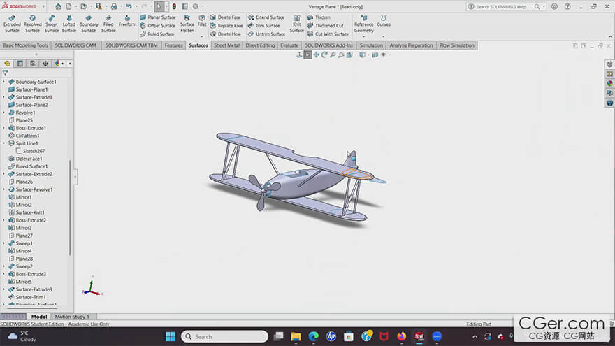Viewport: 615px width, 346px height.
Task: Select the Extruded Surface tool
Action: (x=12, y=23)
